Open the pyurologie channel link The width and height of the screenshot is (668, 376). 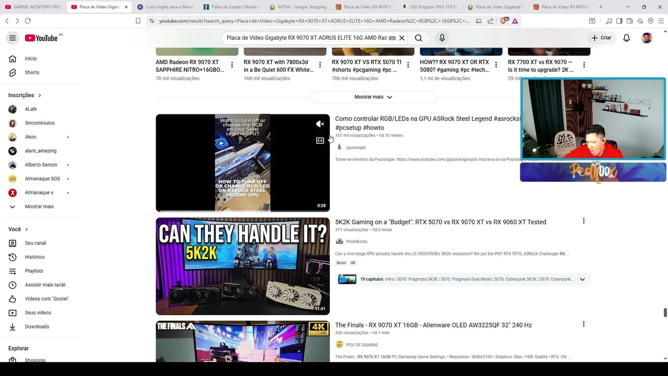[355, 147]
